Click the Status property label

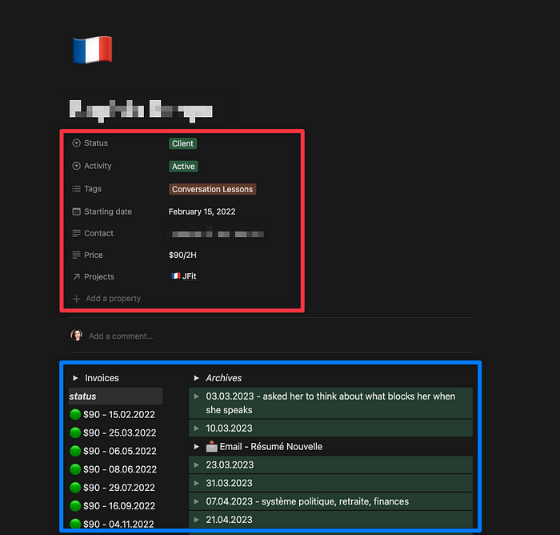tap(96, 143)
